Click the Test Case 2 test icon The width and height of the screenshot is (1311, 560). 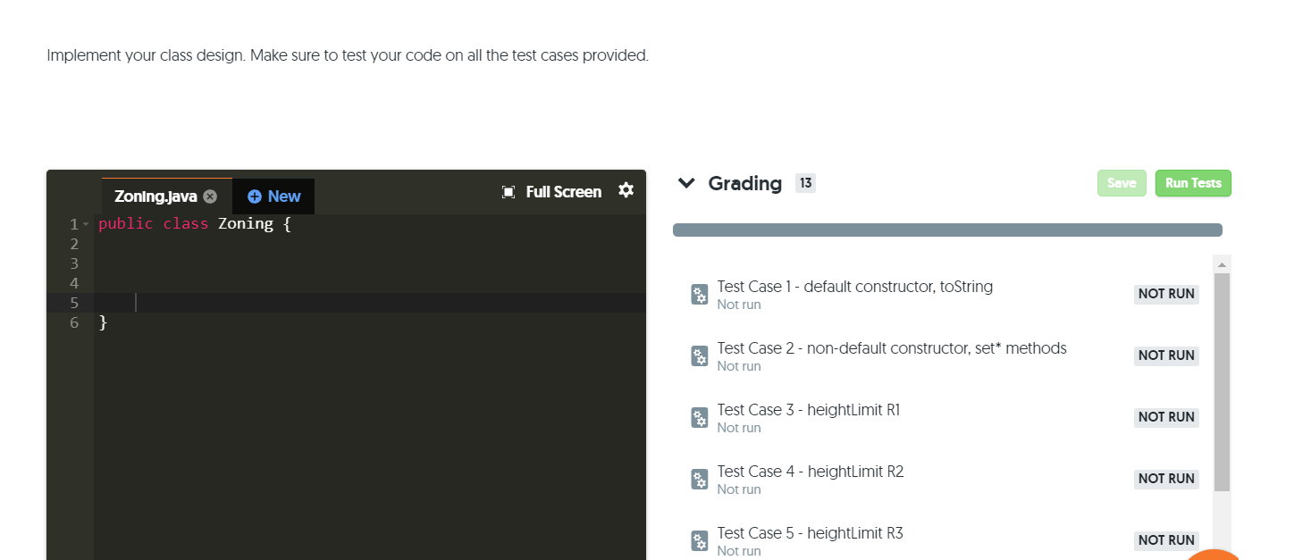(x=698, y=355)
